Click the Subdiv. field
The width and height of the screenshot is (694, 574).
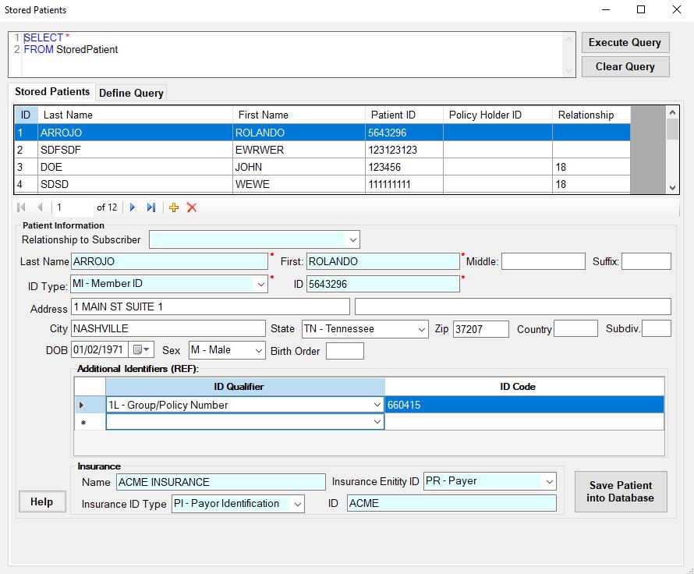657,328
